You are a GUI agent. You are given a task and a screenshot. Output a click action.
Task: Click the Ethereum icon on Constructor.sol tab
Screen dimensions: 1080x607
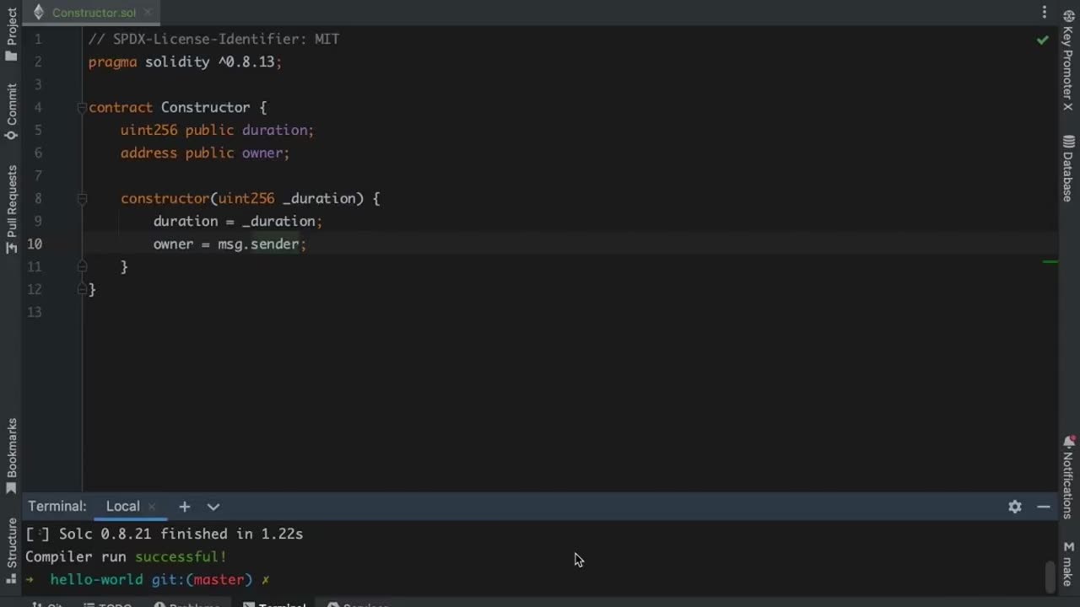(x=38, y=13)
